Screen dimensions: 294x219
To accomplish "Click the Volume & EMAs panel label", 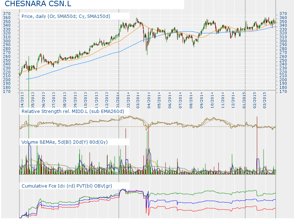I will pos(64,142).
